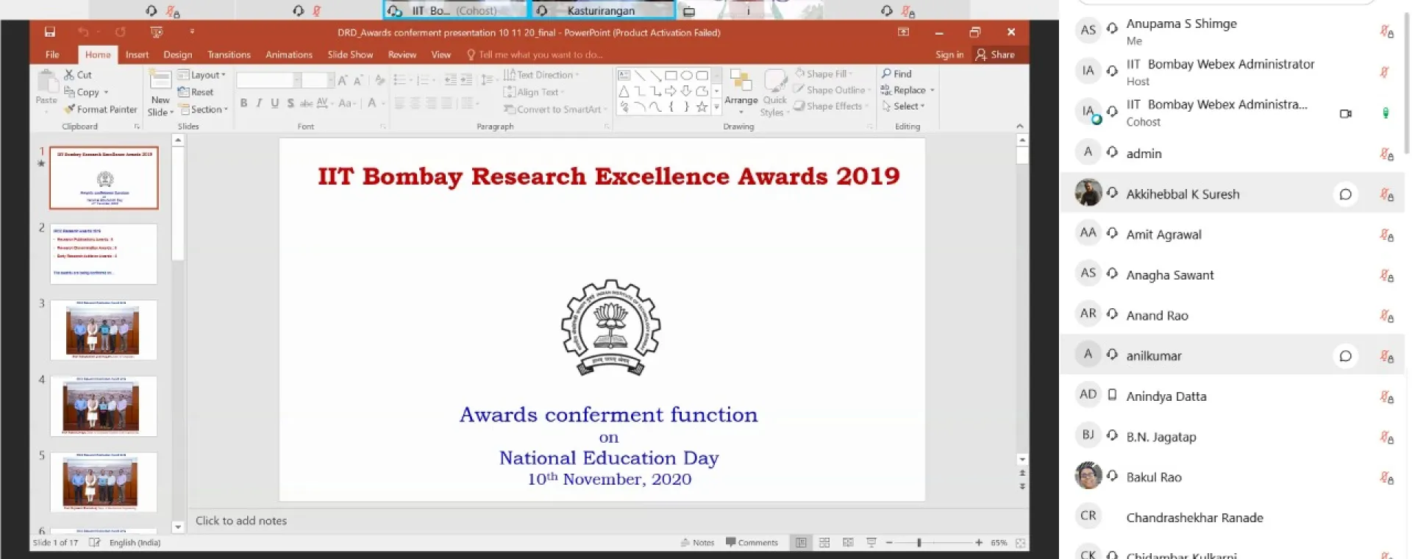Switch to the Slide Show tab
Screen dimensions: 1412x559
350,54
